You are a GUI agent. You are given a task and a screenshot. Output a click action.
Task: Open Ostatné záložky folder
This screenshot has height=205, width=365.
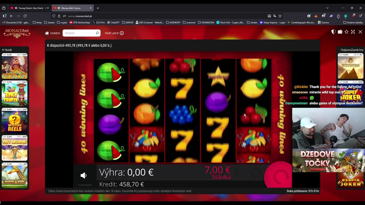click(353, 22)
